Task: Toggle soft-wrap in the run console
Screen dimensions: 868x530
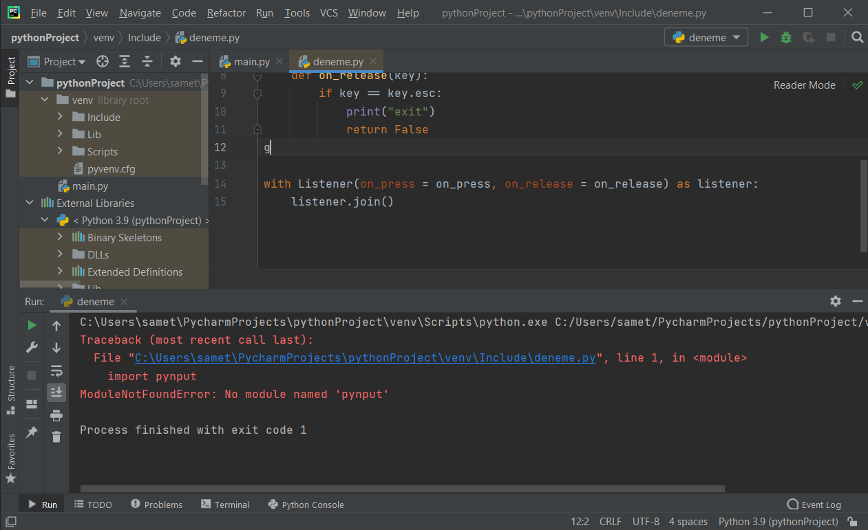Action: click(x=56, y=370)
